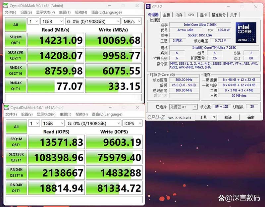This screenshot has width=265, height=207.
Task: Start RND4K Q32T16 test in the MB/s window
Action: 16,71
